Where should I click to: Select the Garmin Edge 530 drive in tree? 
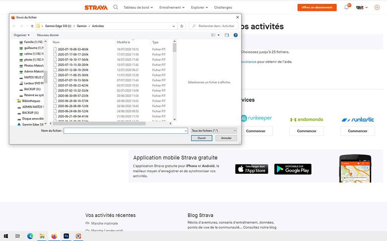click(x=31, y=124)
